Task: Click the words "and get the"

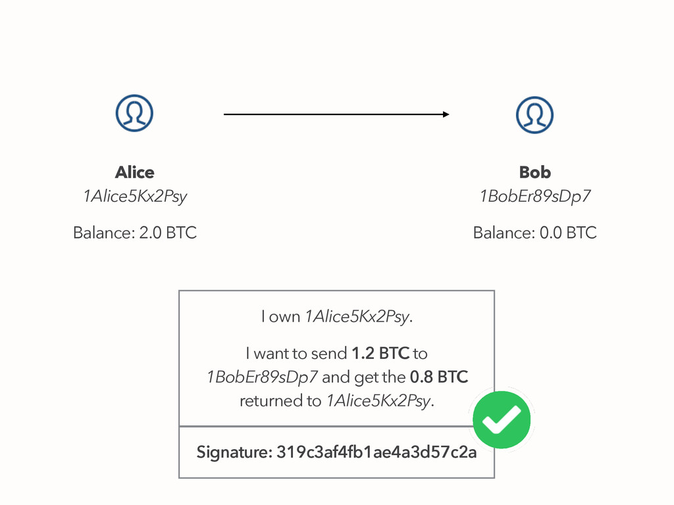Action: (364, 377)
